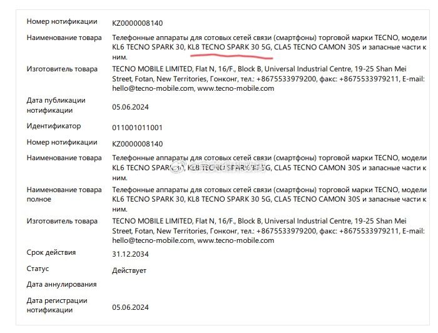This screenshot has height=333, width=438.
Task: Click the first 'Изготовитель товара' label
Action: click(62, 69)
